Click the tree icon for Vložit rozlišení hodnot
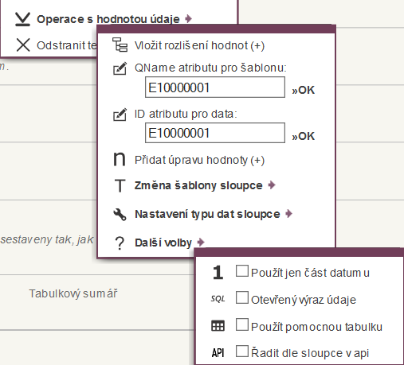 (x=120, y=45)
